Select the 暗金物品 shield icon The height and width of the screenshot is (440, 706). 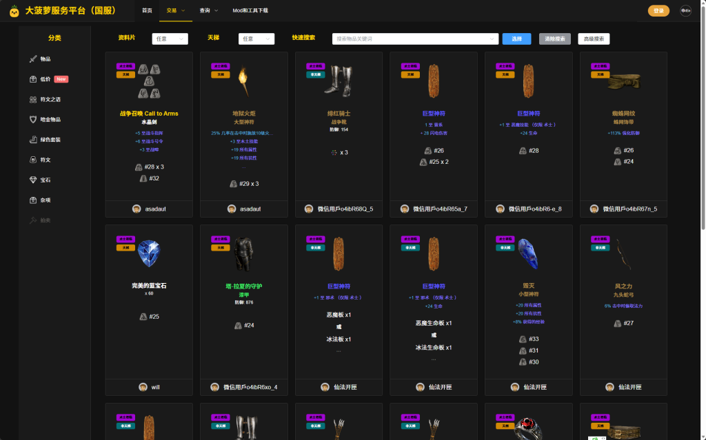[x=33, y=119]
